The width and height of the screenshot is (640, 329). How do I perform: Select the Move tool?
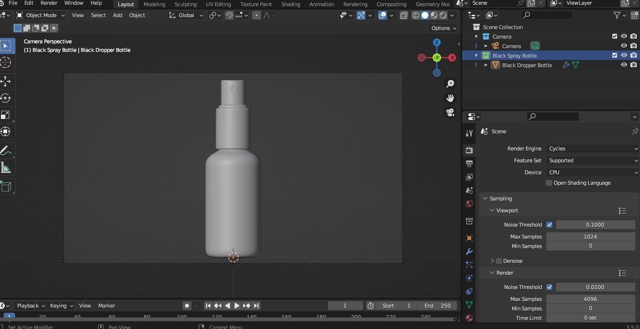pos(6,81)
